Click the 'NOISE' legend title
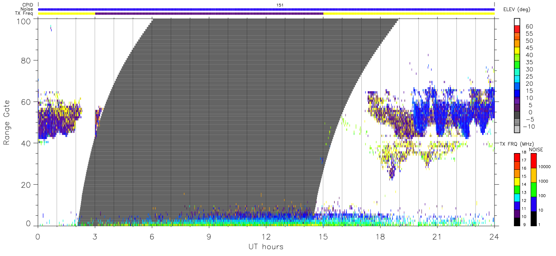The width and height of the screenshot is (556, 256). [x=537, y=149]
